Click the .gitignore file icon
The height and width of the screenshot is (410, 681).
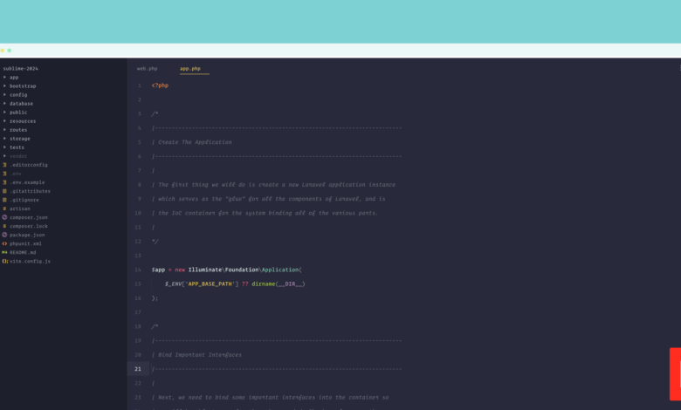point(4,200)
